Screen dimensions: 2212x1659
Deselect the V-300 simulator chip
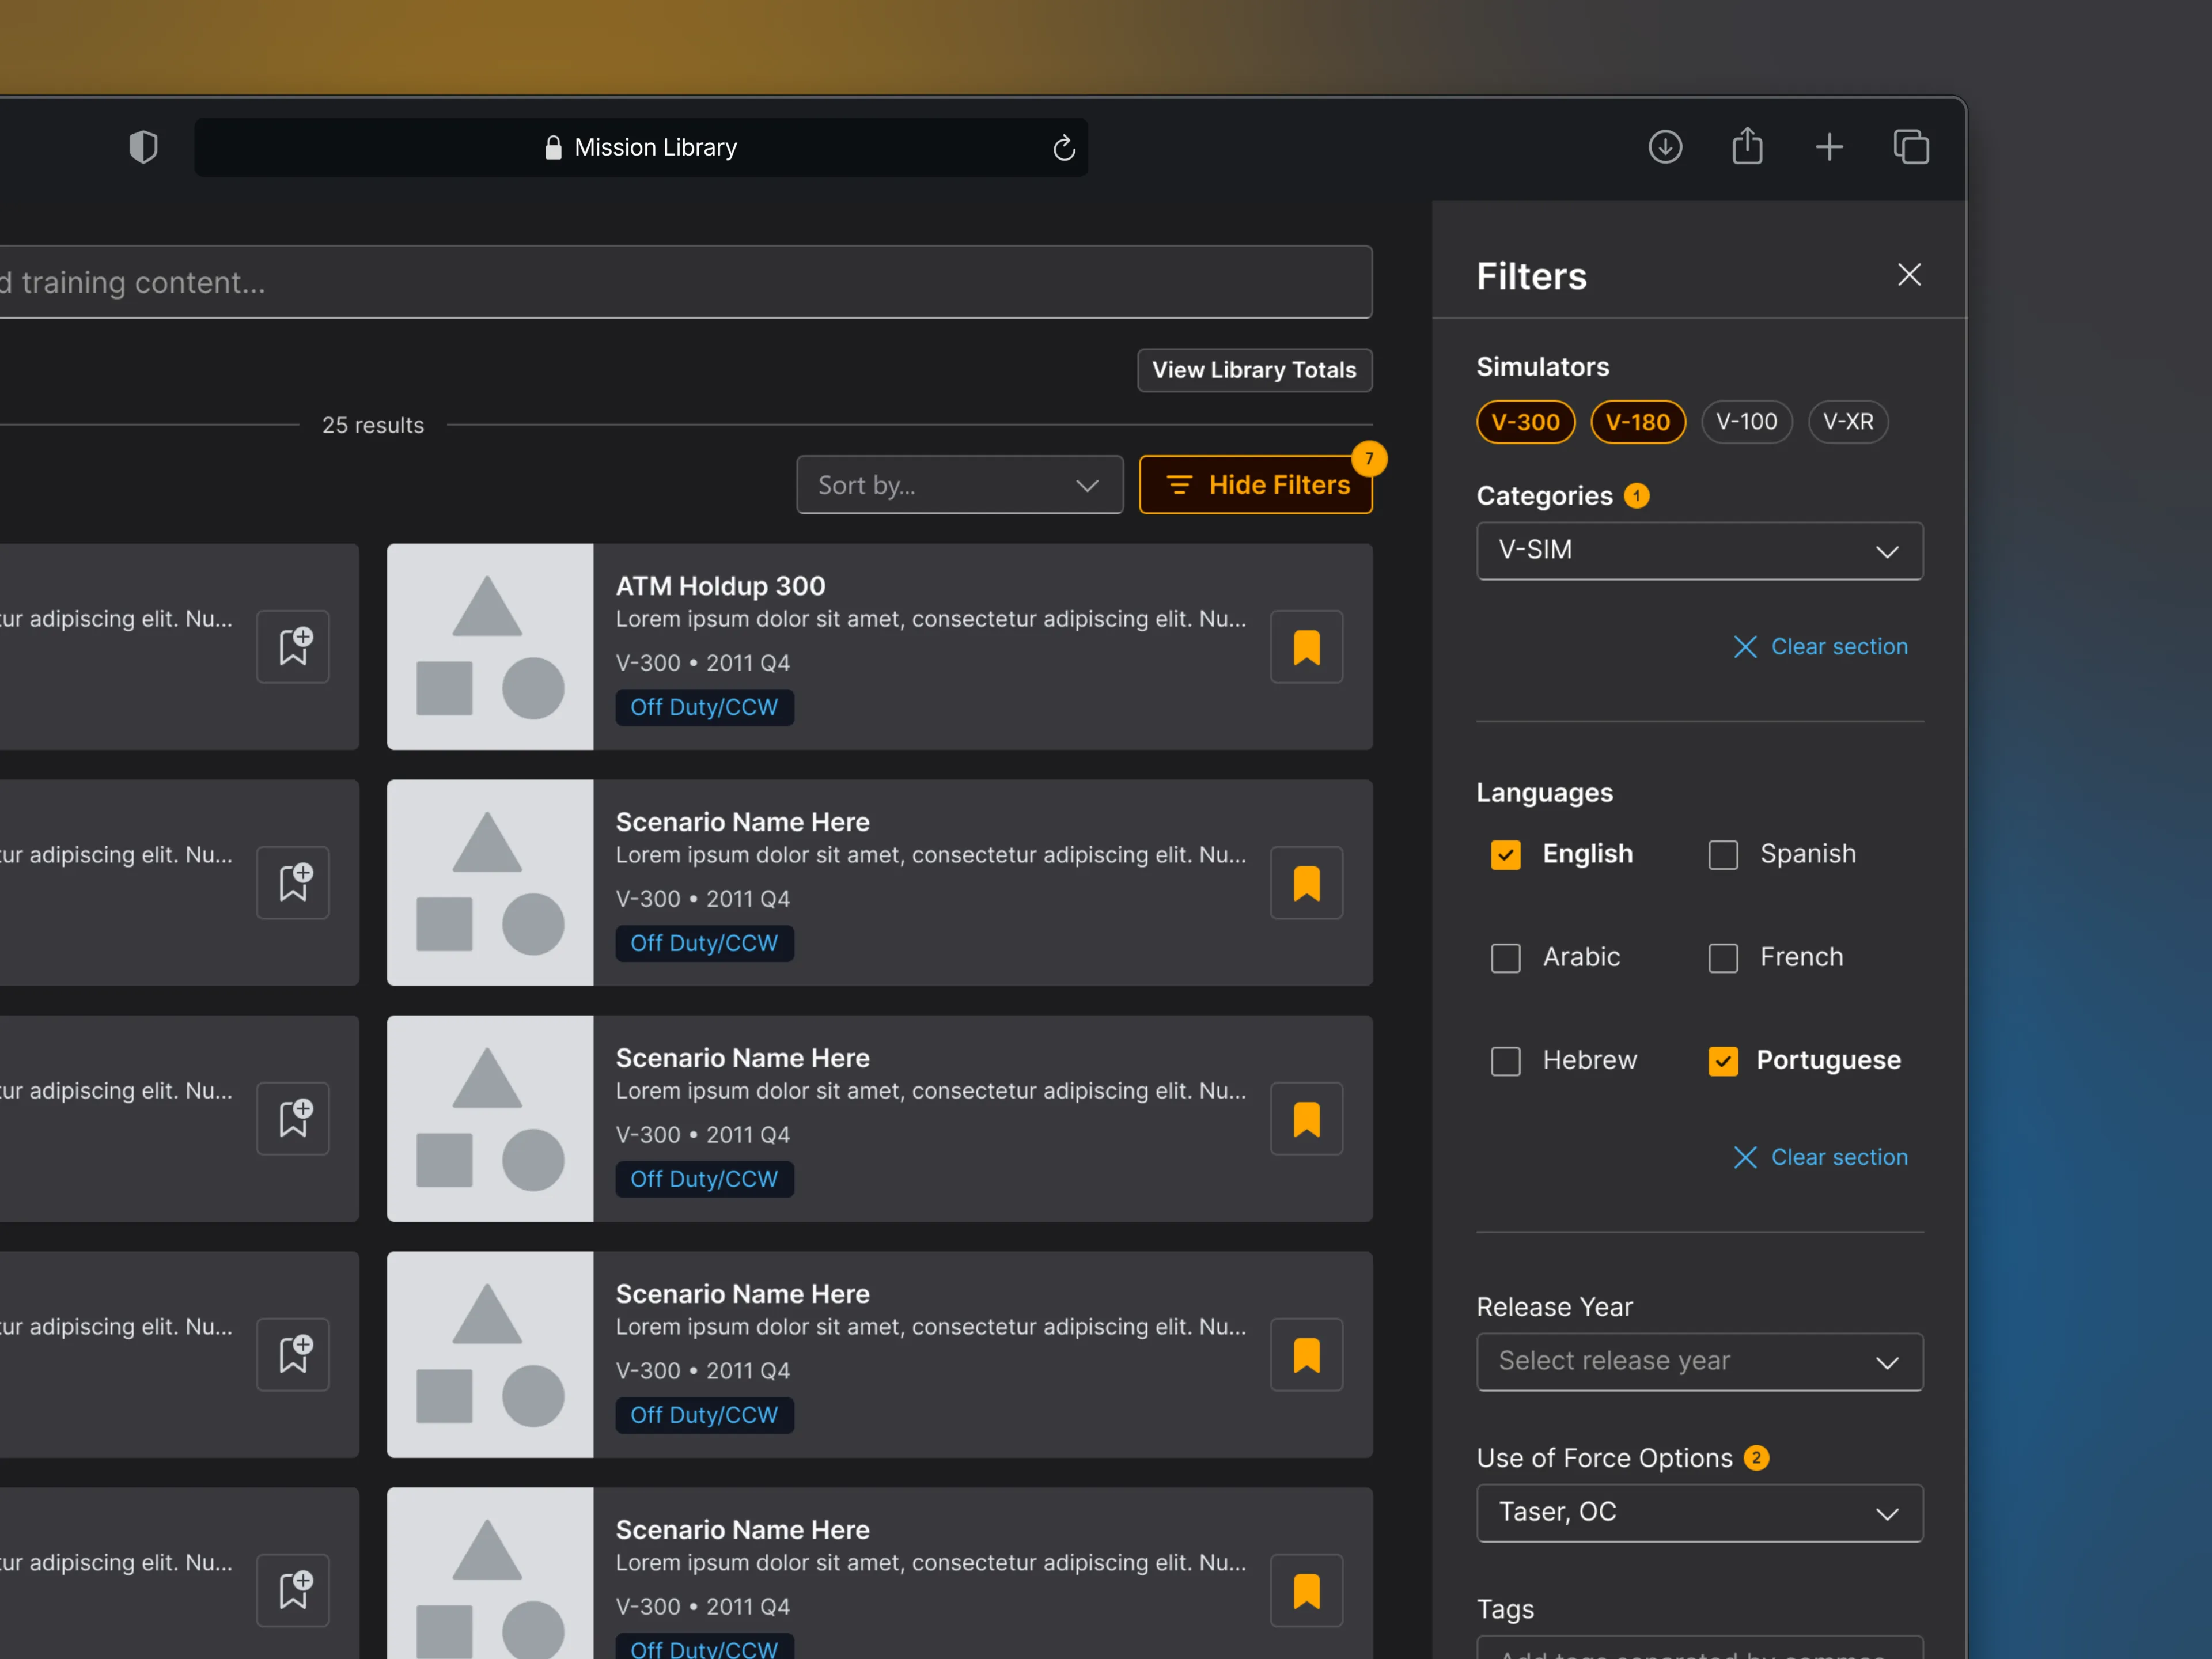coord(1526,422)
